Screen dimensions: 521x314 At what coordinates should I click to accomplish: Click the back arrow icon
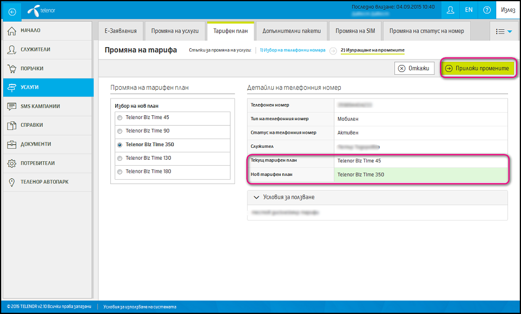click(x=12, y=12)
